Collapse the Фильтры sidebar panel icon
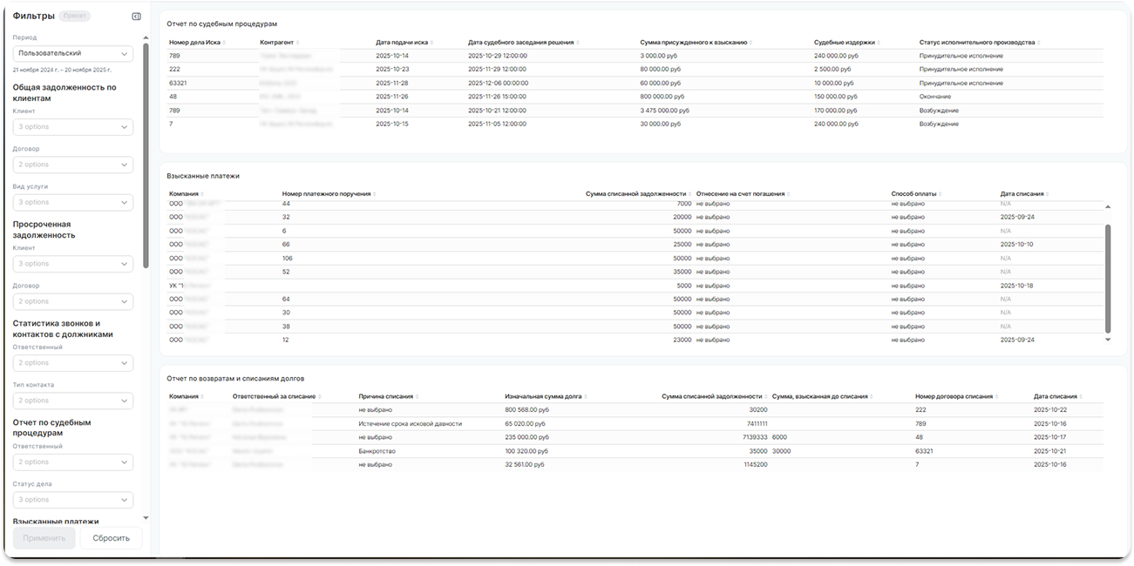This screenshot has height=566, width=1134. point(136,17)
